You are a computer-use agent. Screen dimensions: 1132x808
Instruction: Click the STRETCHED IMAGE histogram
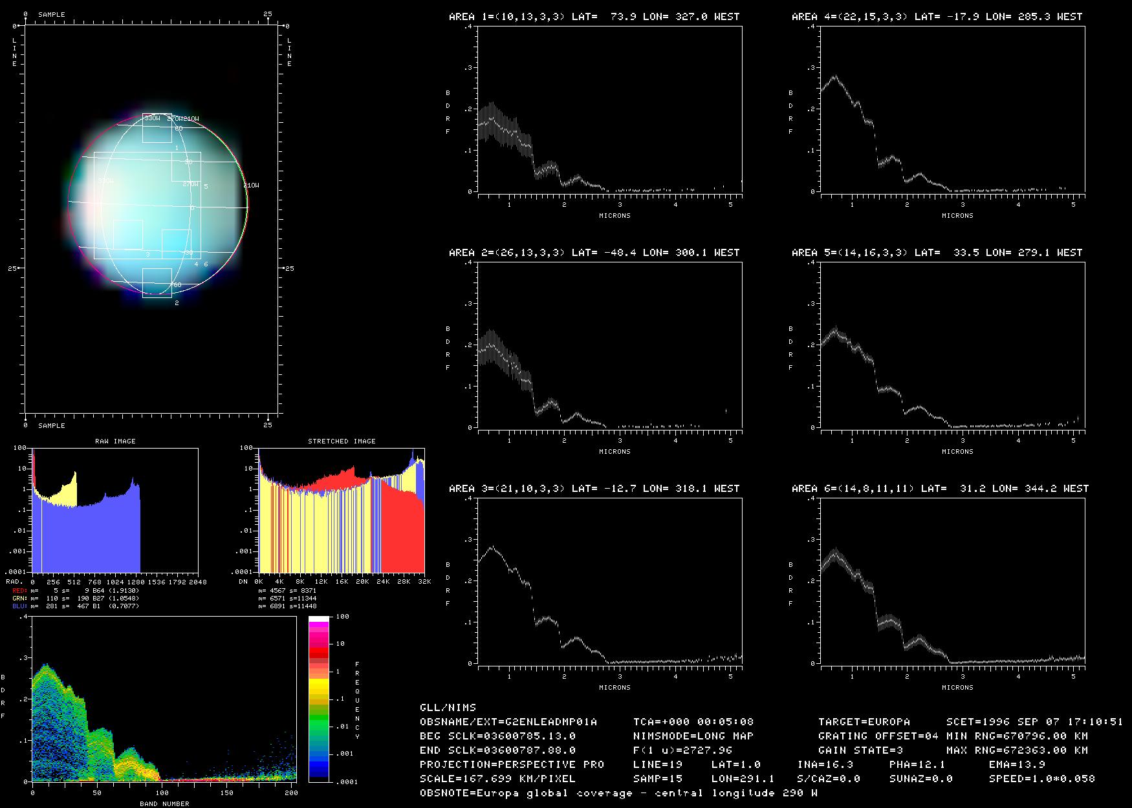[x=342, y=511]
